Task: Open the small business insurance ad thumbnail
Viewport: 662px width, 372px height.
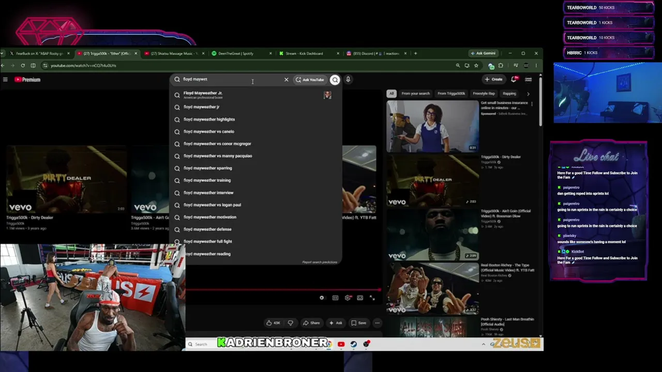Action: (433, 126)
